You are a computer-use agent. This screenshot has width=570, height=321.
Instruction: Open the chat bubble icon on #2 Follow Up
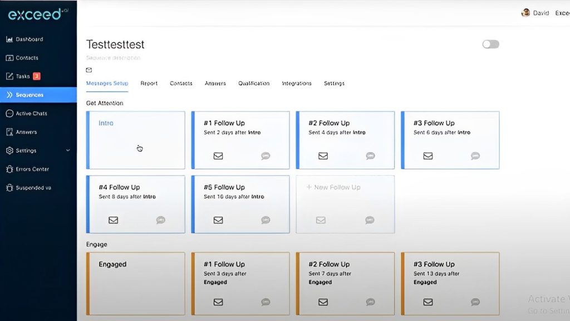[370, 156]
